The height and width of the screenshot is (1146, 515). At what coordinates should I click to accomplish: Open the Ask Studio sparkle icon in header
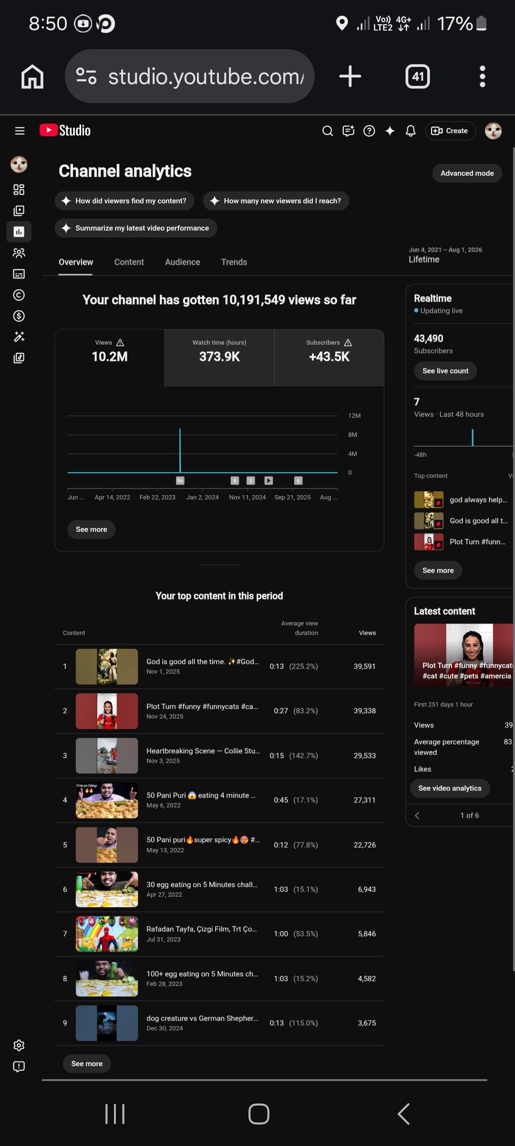point(390,131)
